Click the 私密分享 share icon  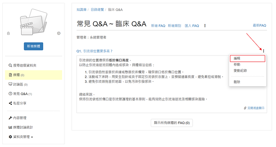tap(10, 103)
